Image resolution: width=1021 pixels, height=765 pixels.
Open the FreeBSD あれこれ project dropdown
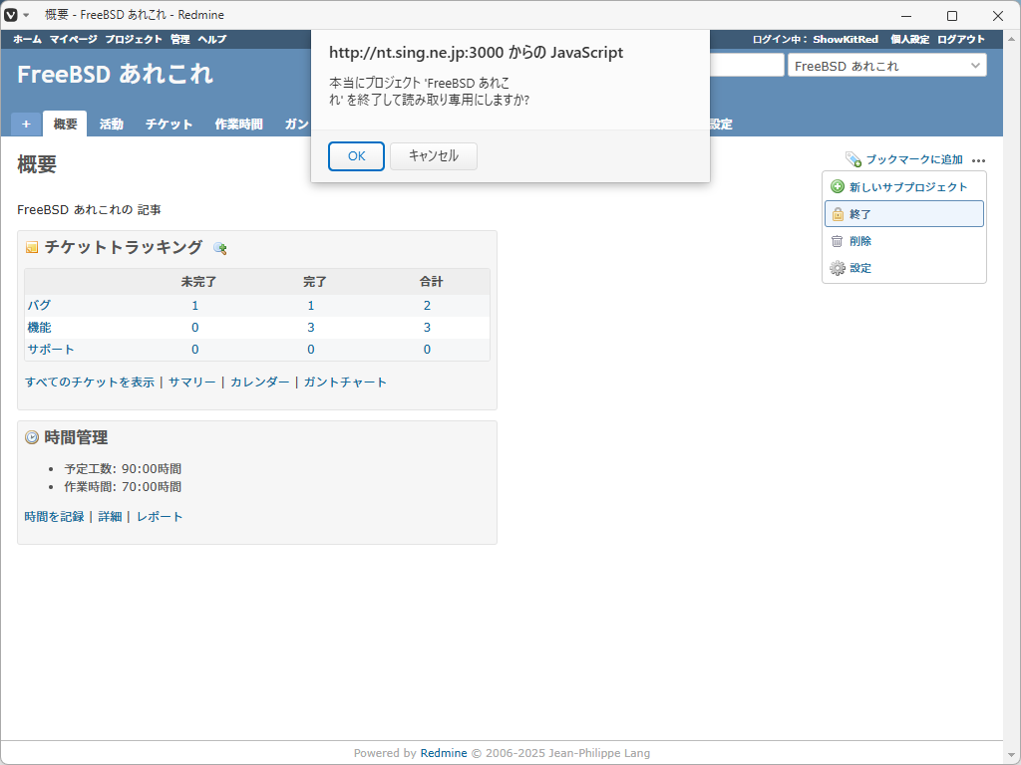tap(885, 65)
